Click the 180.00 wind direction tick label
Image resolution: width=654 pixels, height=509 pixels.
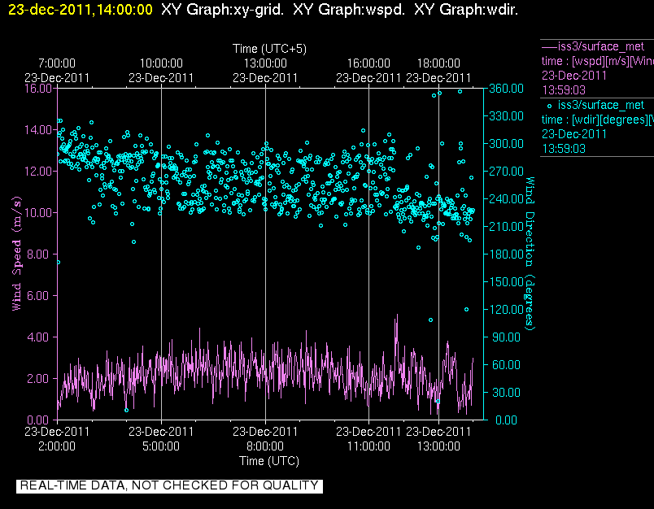tap(506, 254)
